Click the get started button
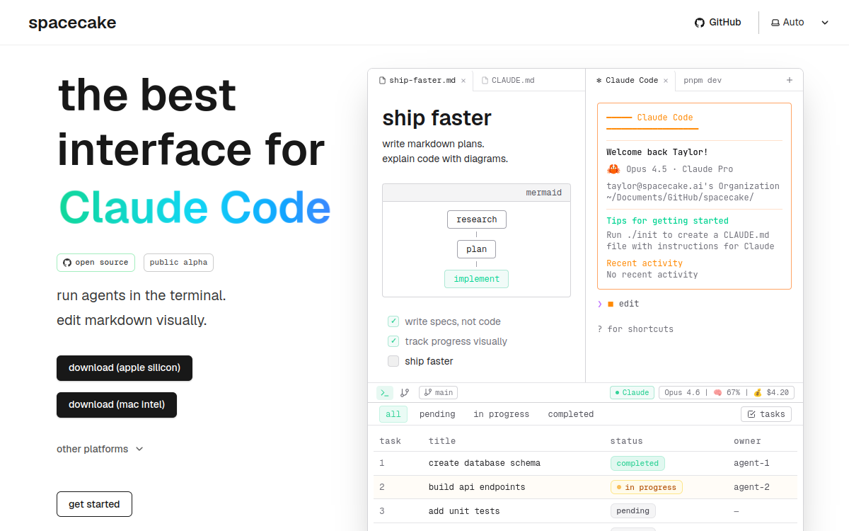Screen dimensions: 849x531 point(94,504)
